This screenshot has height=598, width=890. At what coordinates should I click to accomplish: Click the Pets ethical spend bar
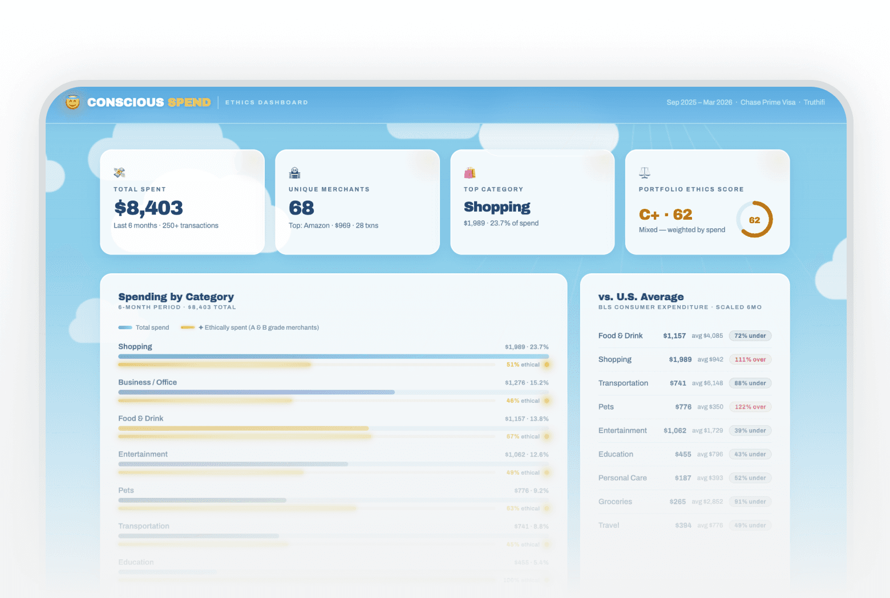click(x=237, y=508)
